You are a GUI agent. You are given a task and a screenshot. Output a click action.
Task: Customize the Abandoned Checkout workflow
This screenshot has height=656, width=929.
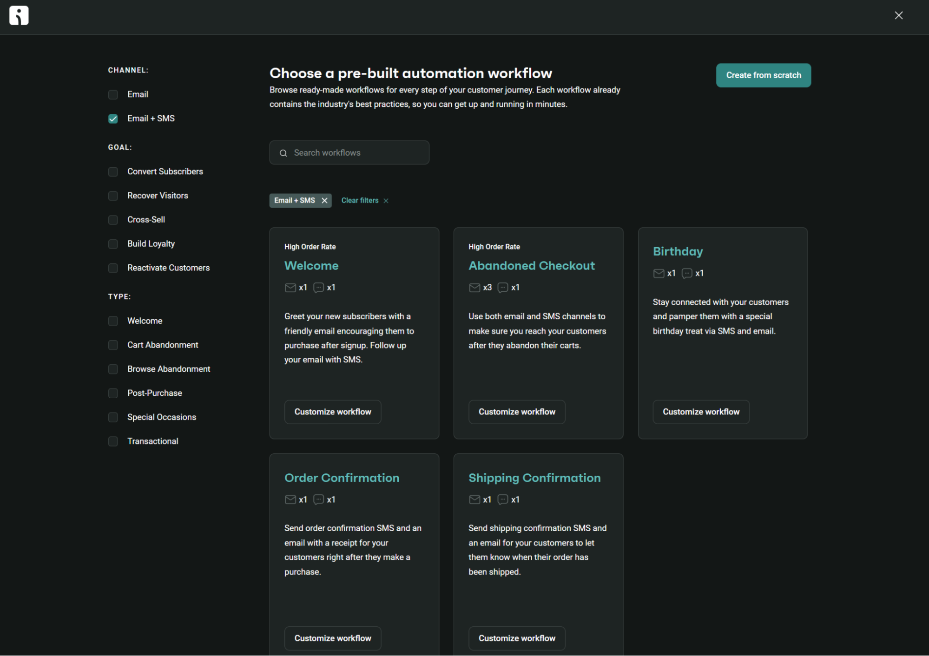pos(517,412)
